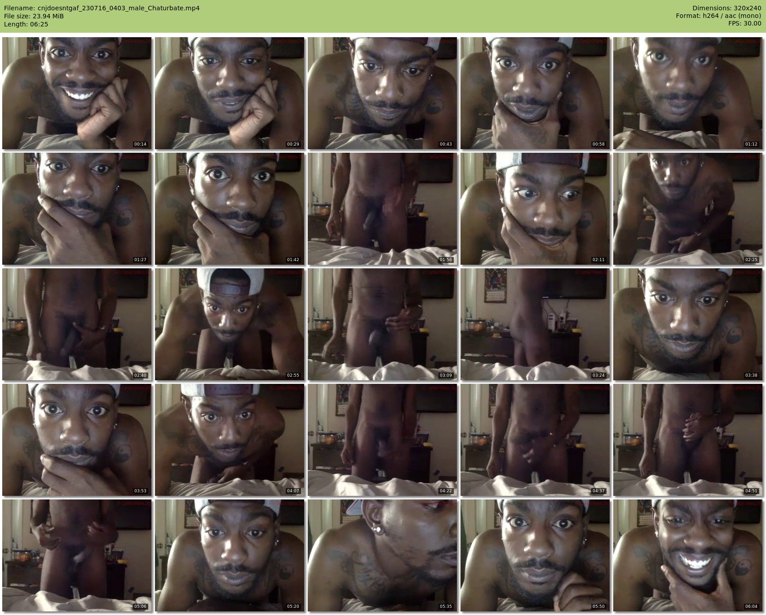The height and width of the screenshot is (615, 766).
Task: Open the frame stamped 03:24
Action: click(x=535, y=324)
